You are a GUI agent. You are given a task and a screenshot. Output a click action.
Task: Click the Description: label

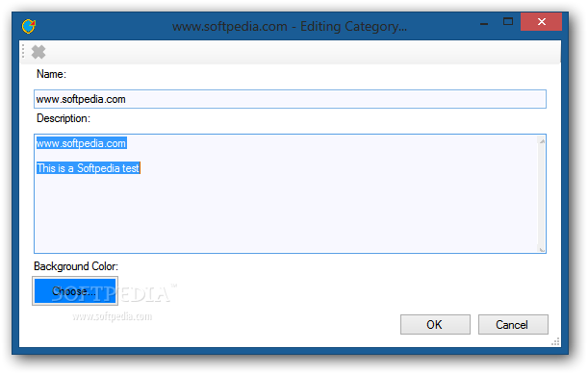point(64,118)
